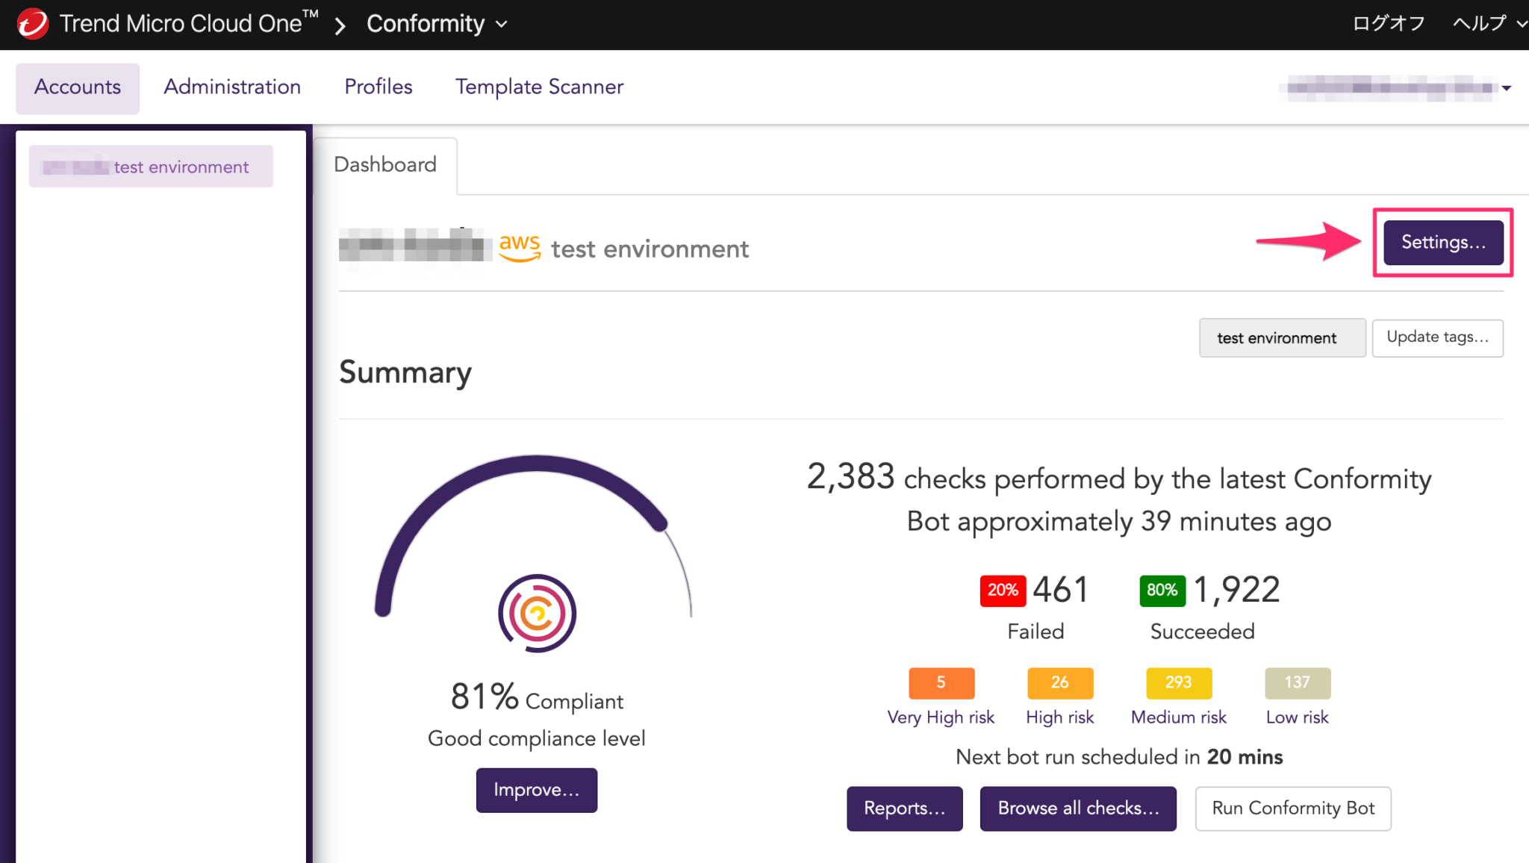1529x863 pixels.
Task: Open the account name dropdown below the nav bar
Action: (1397, 87)
